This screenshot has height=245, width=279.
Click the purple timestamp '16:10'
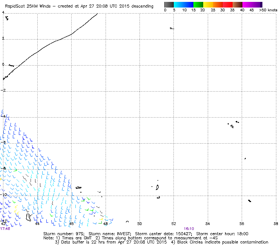point(189,229)
